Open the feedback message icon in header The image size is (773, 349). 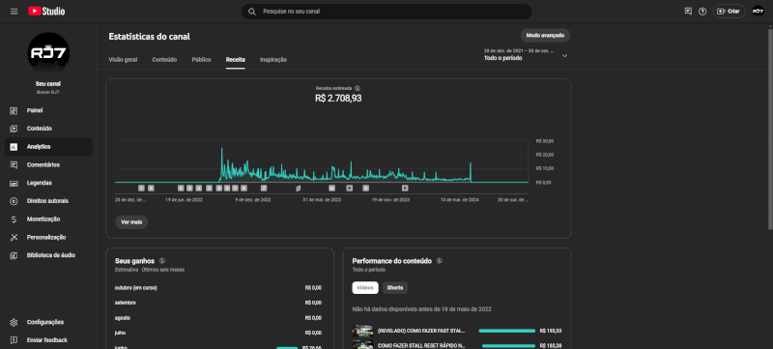coord(688,12)
